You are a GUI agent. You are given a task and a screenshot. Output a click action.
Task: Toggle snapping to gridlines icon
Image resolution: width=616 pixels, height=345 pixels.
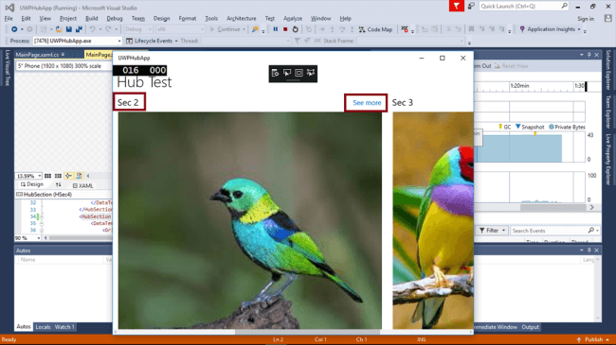pyautogui.click(x=58, y=176)
